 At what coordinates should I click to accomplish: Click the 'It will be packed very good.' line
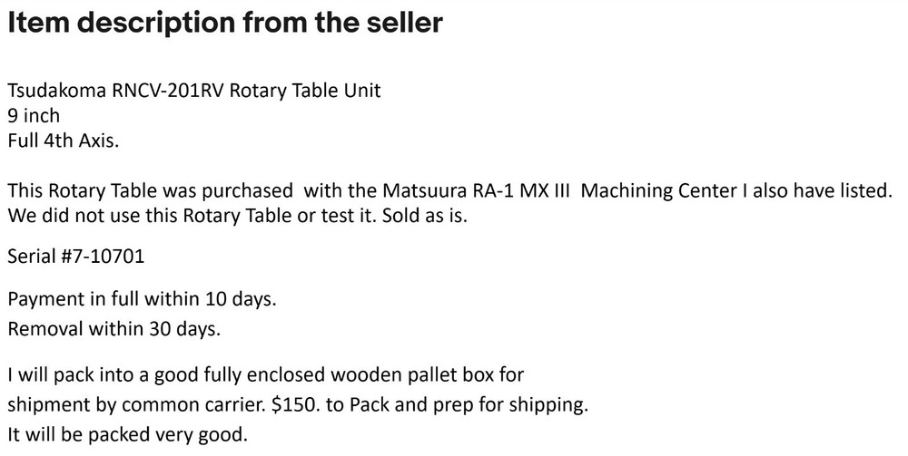click(126, 434)
